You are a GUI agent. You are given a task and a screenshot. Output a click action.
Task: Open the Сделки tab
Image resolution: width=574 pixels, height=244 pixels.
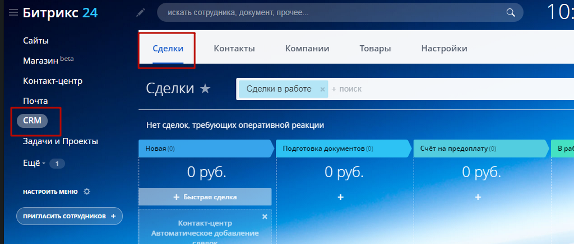point(168,49)
